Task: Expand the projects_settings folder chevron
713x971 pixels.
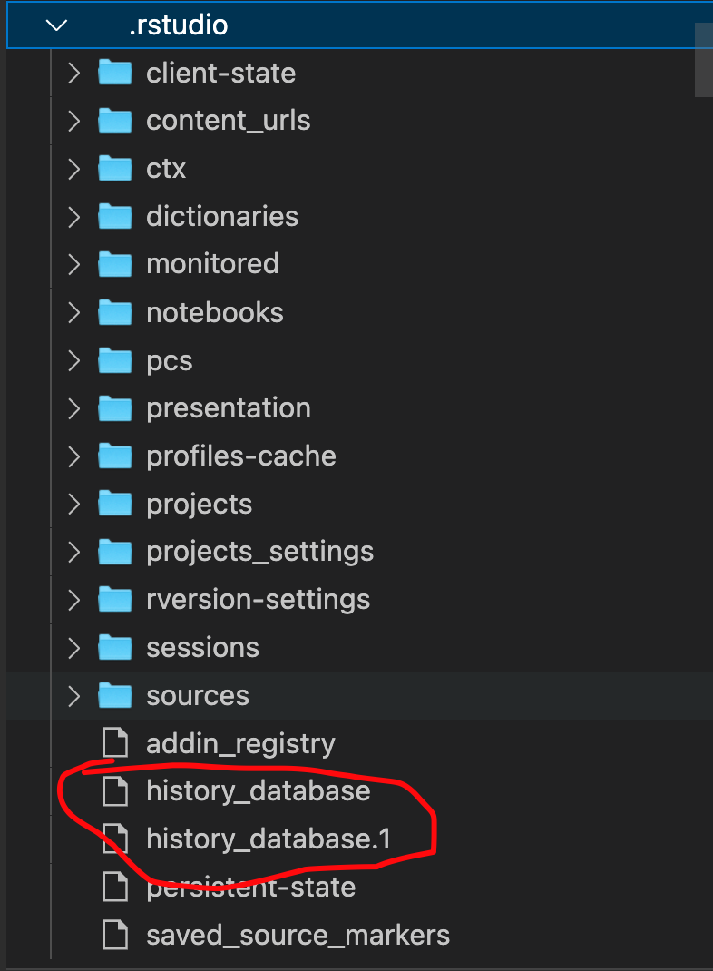Action: 74,552
